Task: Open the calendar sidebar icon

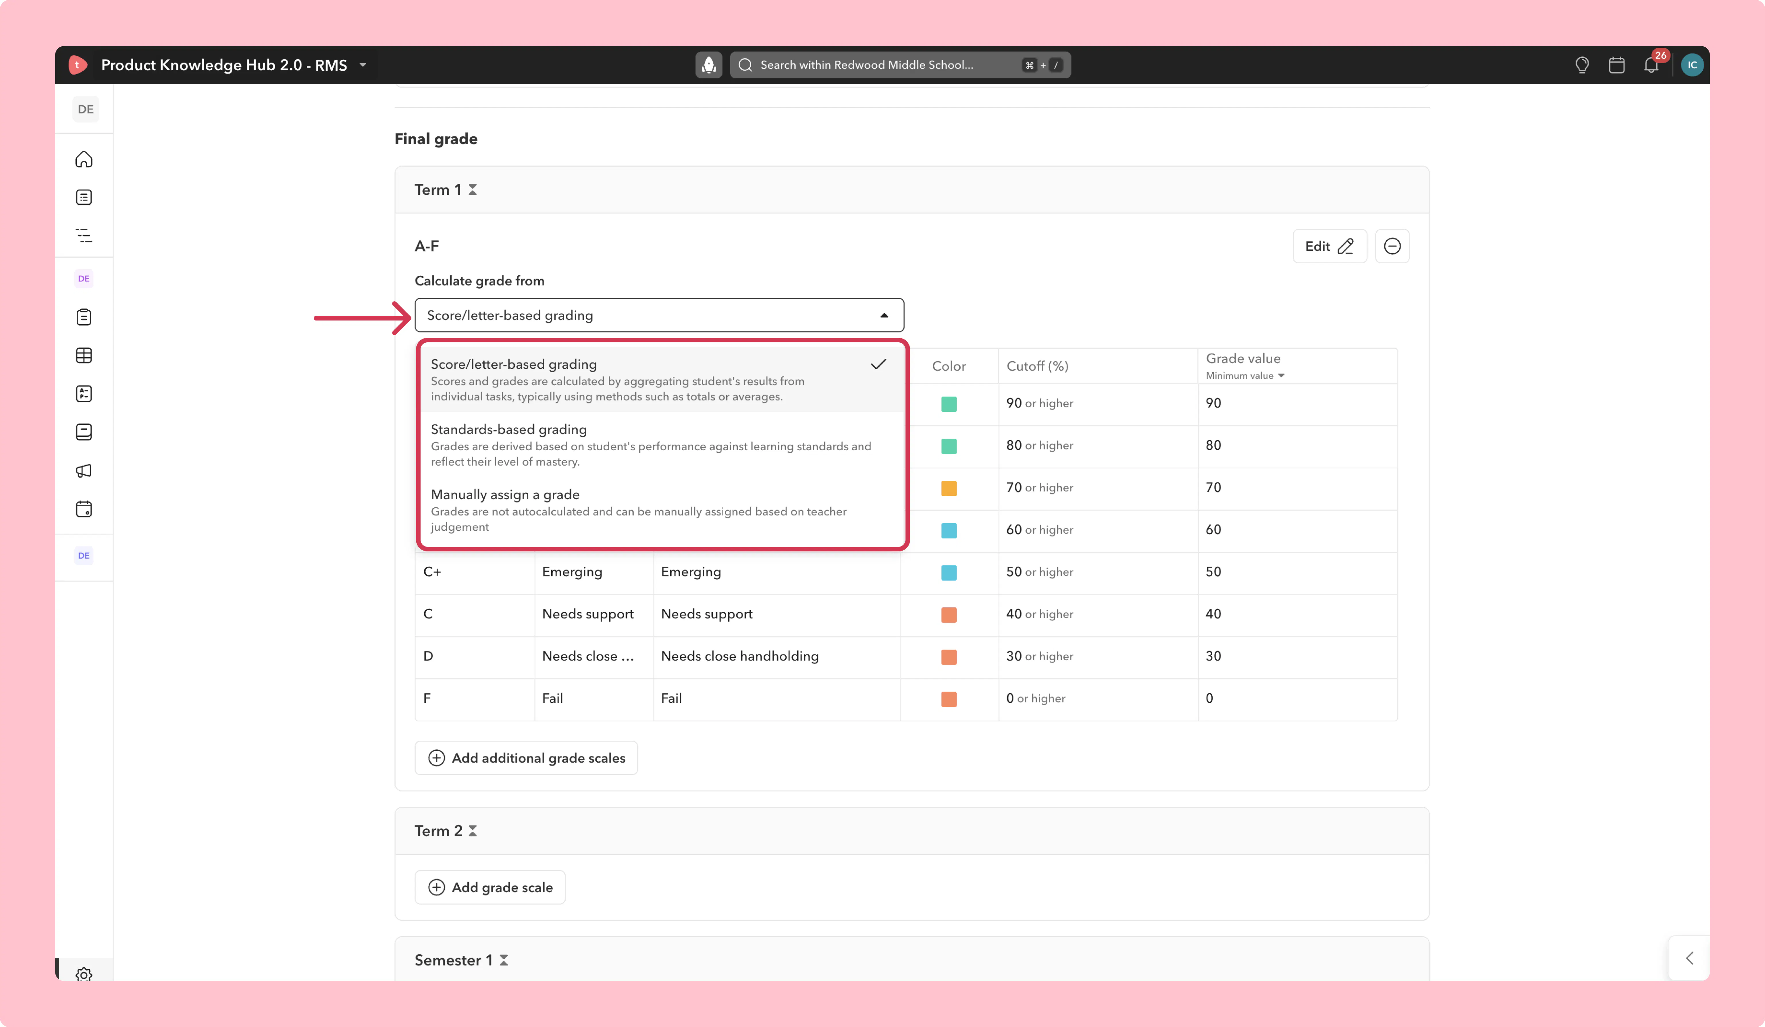Action: click(84, 509)
